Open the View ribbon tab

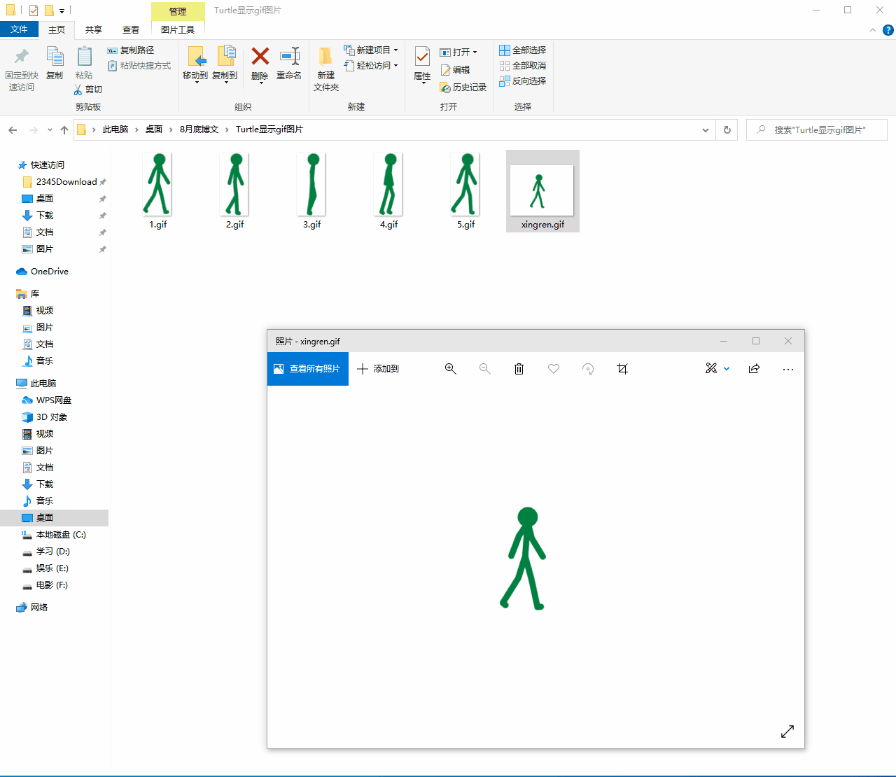click(x=131, y=29)
